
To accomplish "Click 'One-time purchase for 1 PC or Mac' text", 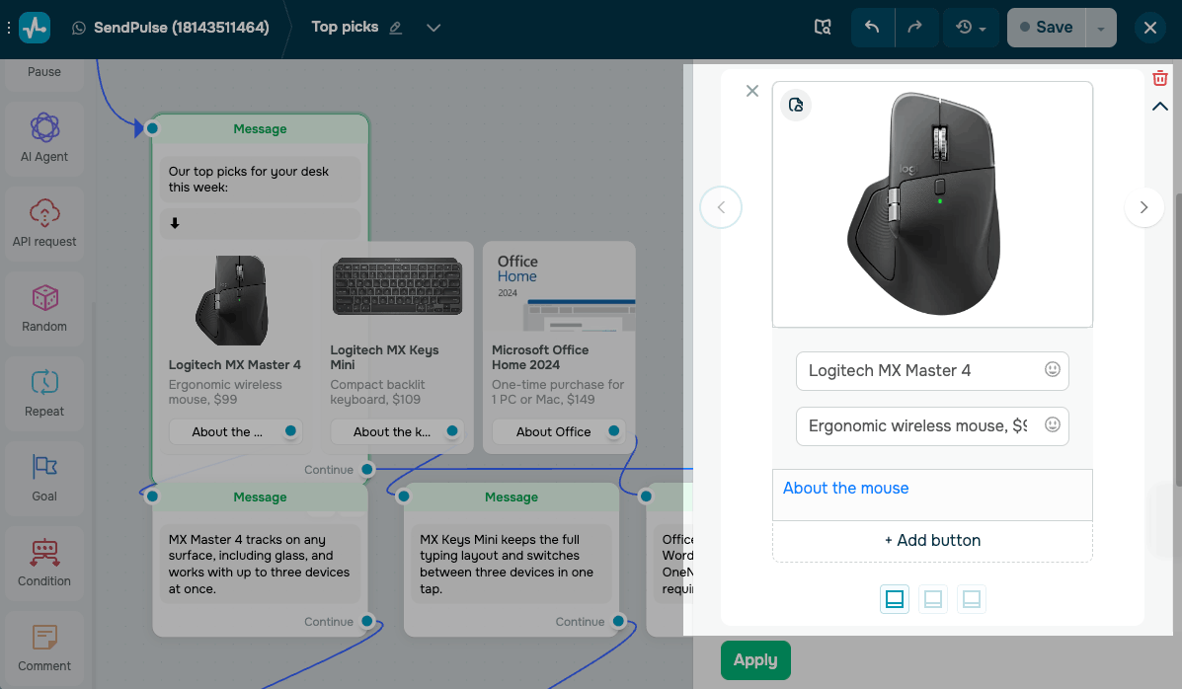I will click(558, 392).
